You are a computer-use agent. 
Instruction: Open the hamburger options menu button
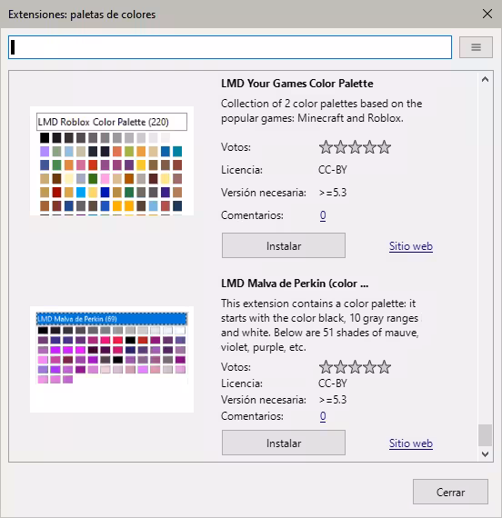[x=476, y=47]
